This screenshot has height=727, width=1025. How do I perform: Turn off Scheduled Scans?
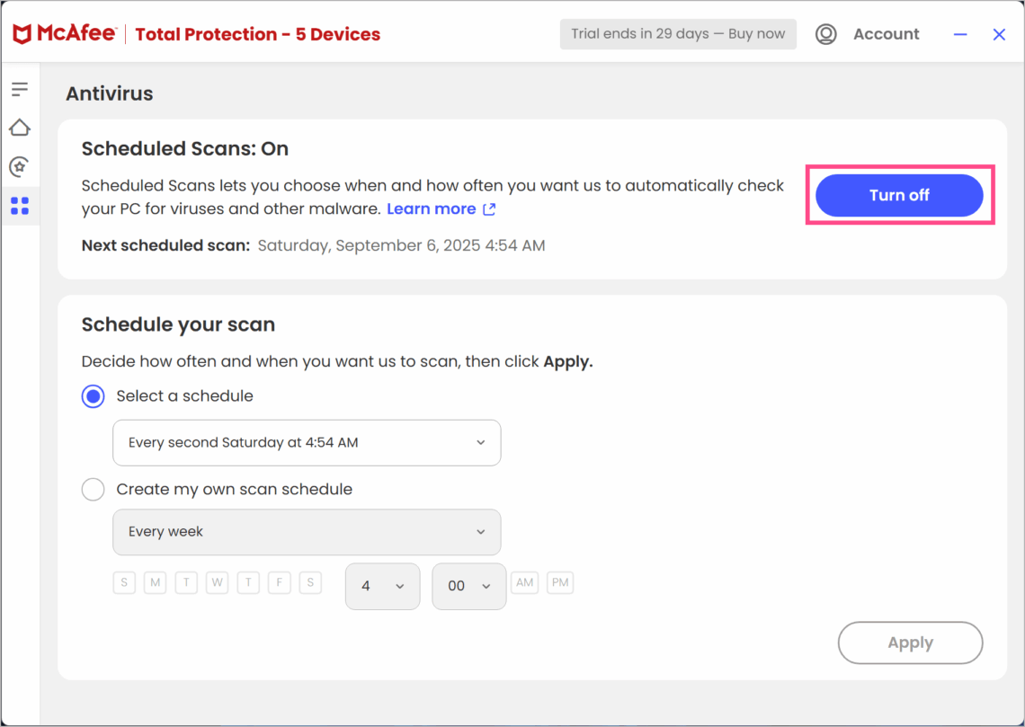(x=899, y=195)
